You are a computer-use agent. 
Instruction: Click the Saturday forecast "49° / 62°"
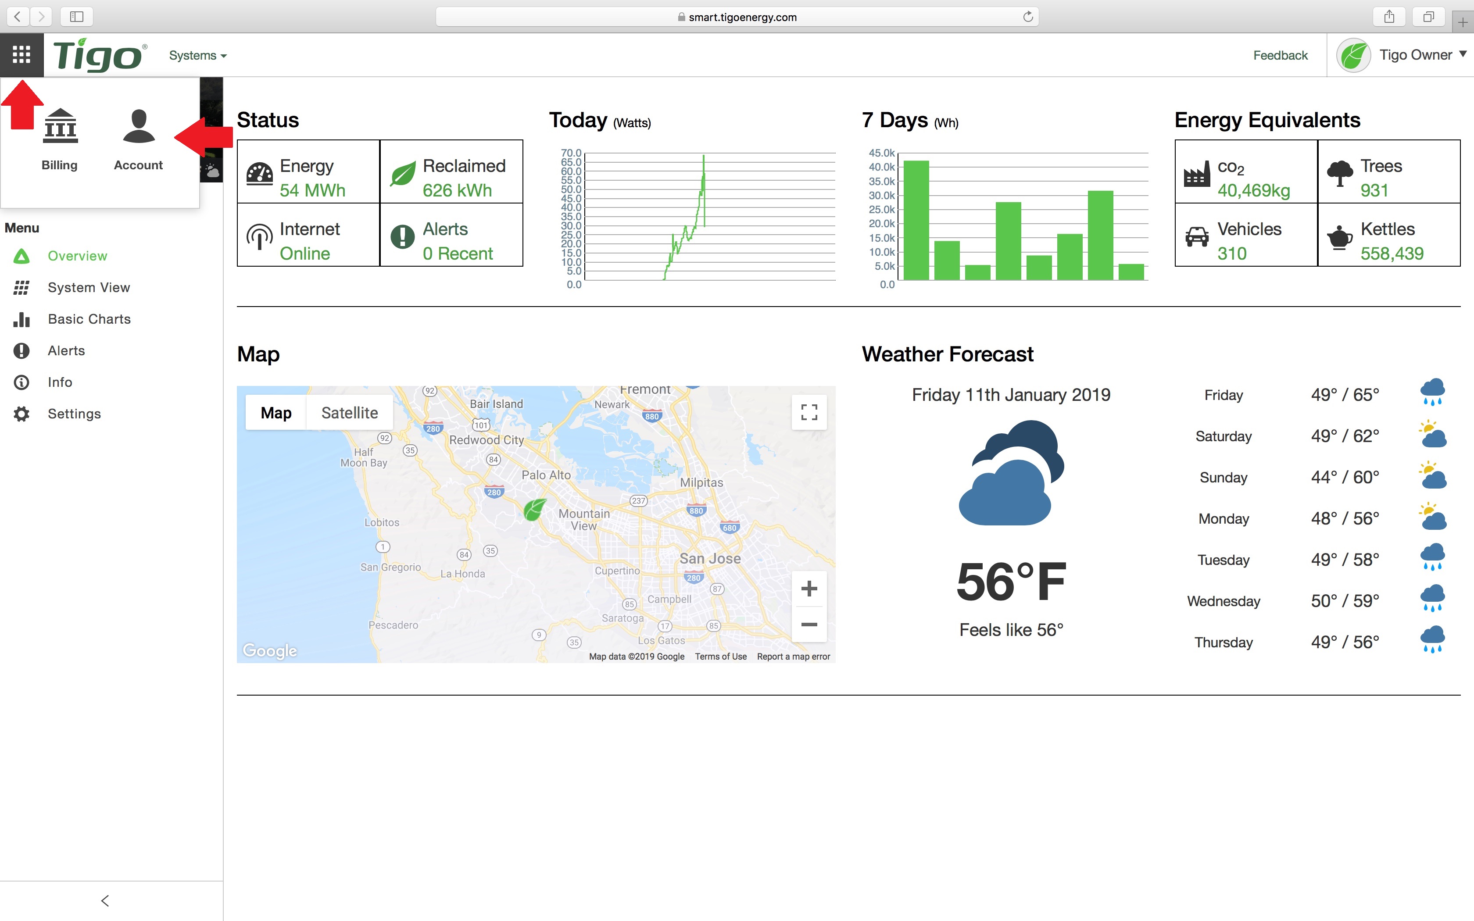click(1345, 436)
